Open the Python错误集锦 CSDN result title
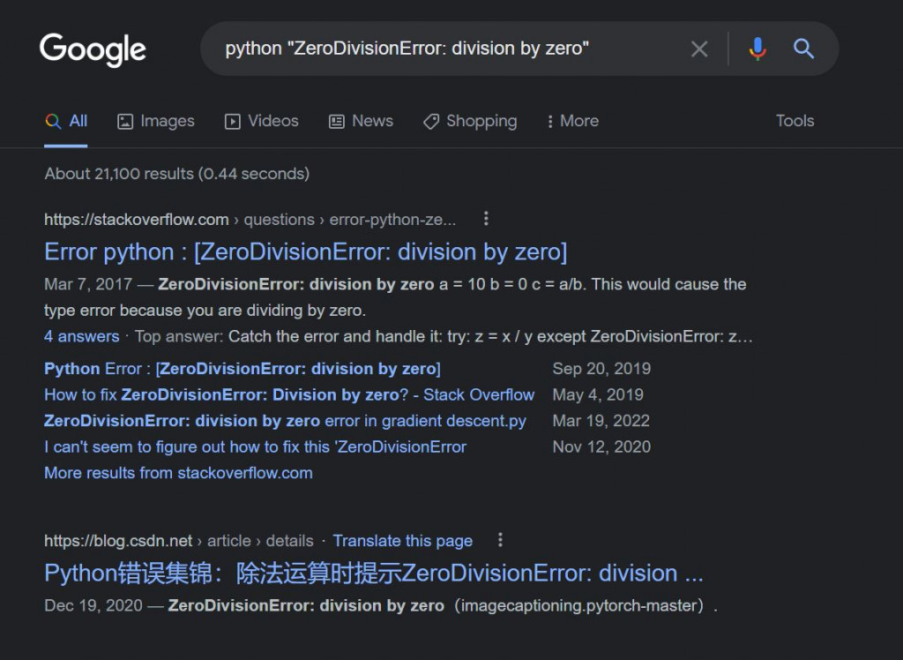The height and width of the screenshot is (660, 903). (x=374, y=573)
